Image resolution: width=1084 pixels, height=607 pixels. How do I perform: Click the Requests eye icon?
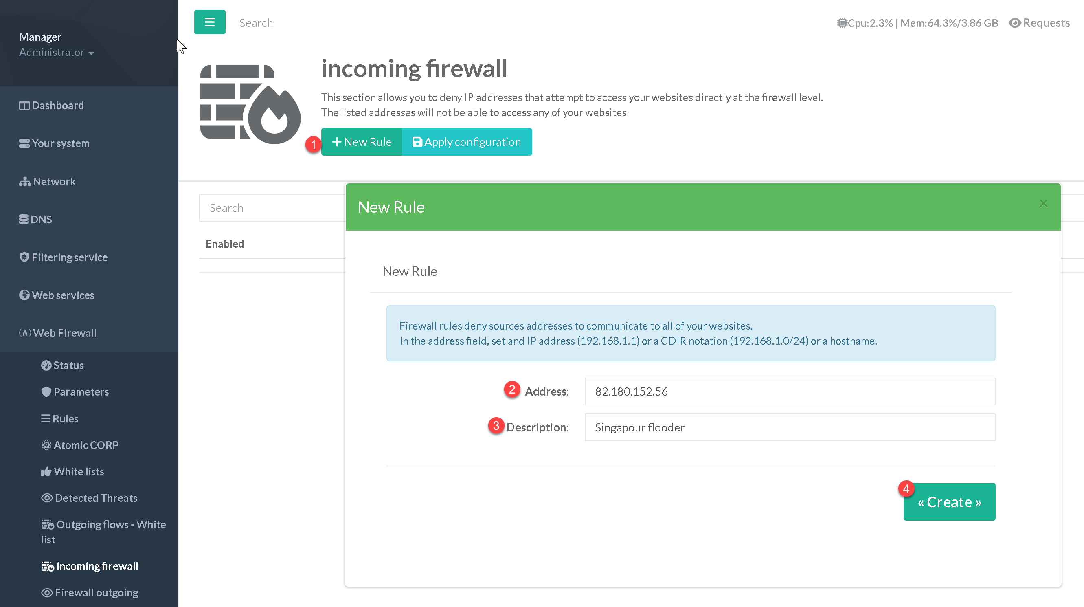(1014, 23)
